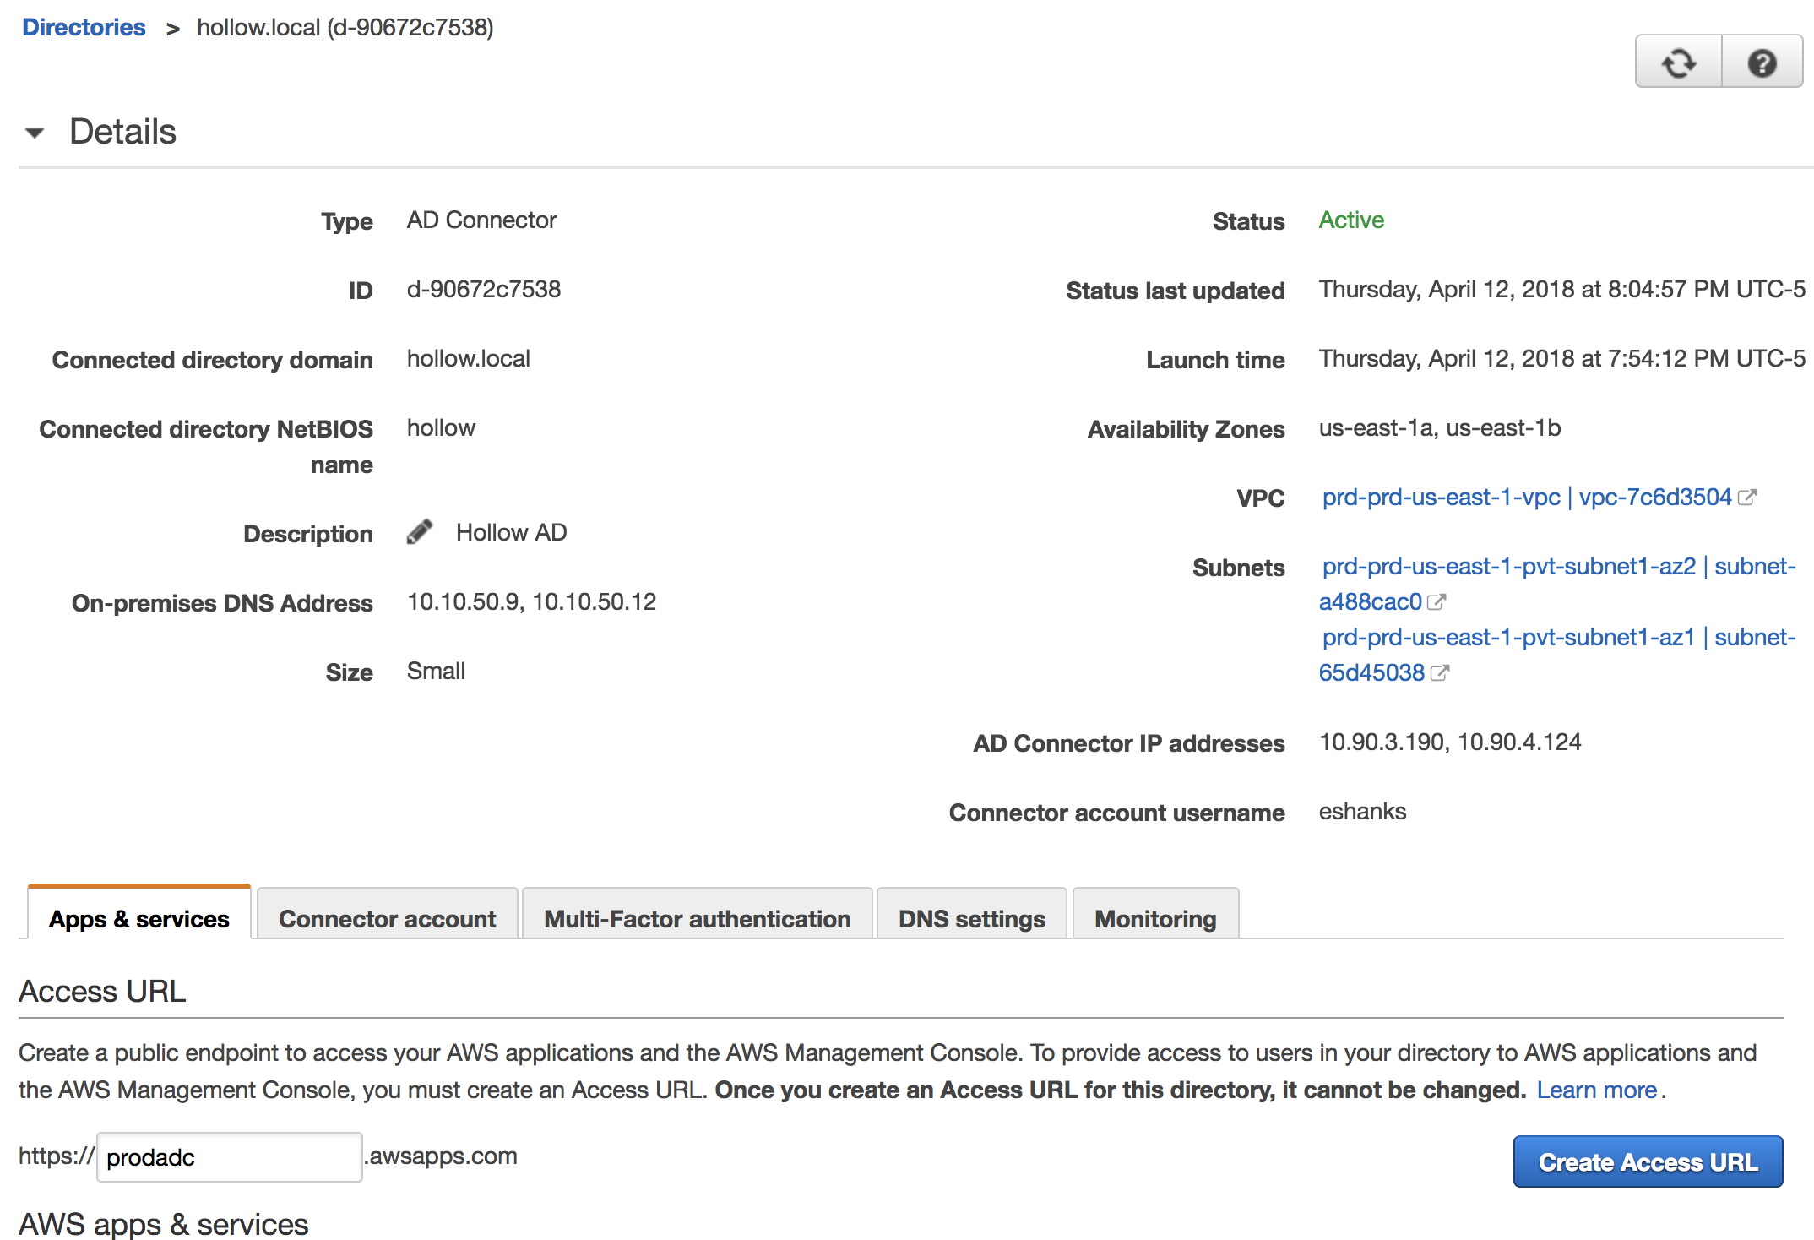Screen dimensions: 1814x1240
Task: Select the DNS settings tab
Action: click(971, 918)
